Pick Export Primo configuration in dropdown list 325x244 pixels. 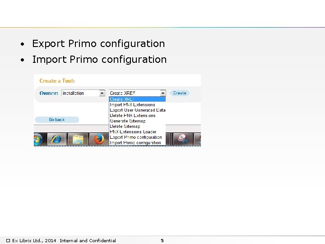pos(137,137)
